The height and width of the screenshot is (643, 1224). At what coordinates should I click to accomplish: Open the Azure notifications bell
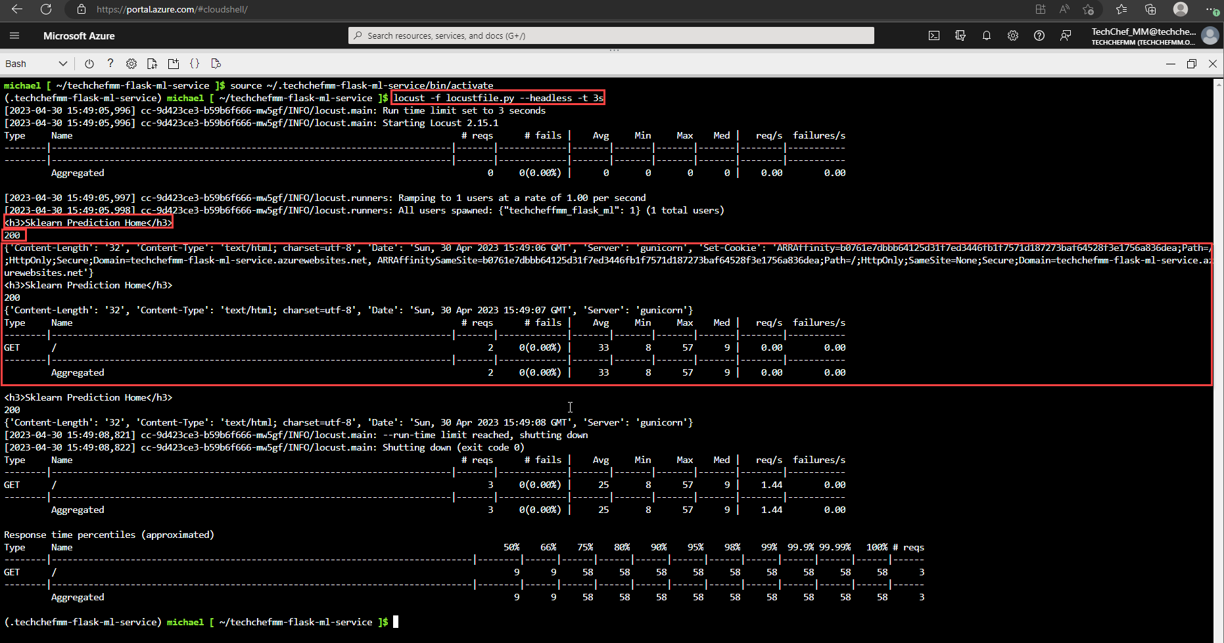point(986,35)
